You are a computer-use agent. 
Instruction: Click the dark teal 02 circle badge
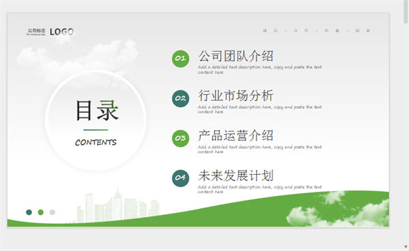point(181,99)
